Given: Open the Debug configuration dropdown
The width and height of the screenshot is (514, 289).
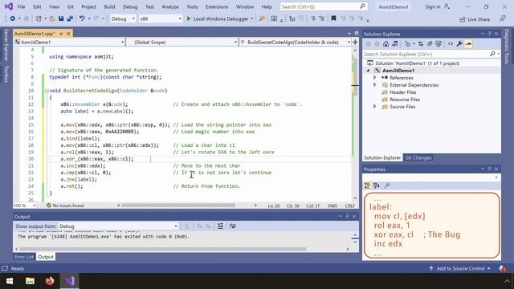Looking at the screenshot, I should [x=123, y=18].
